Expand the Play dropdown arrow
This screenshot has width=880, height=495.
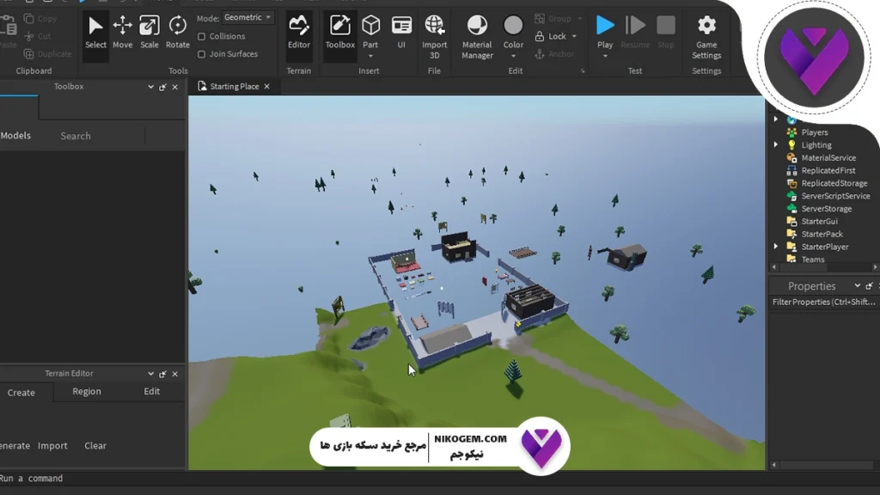[605, 56]
